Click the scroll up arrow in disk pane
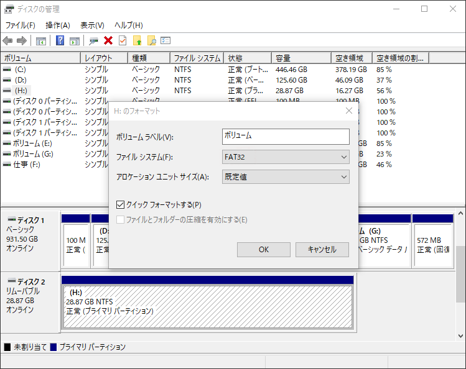Screen dimensions: 466x369 point(460,214)
